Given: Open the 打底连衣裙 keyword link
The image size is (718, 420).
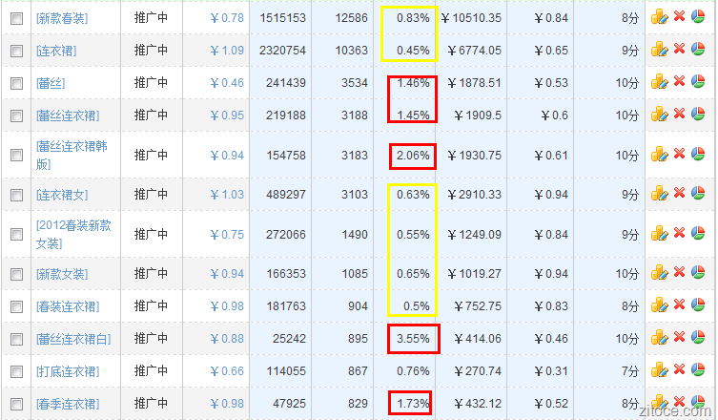Looking at the screenshot, I should (x=67, y=371).
